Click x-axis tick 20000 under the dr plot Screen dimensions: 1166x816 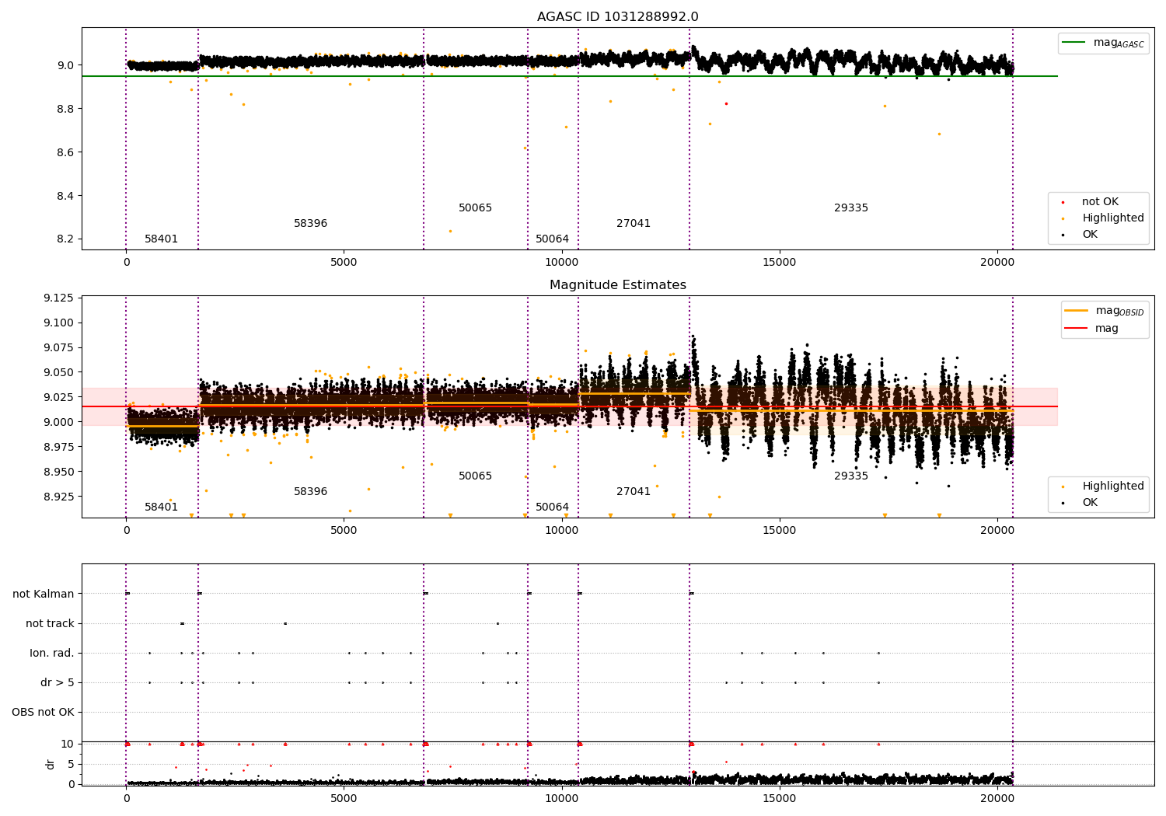997,798
